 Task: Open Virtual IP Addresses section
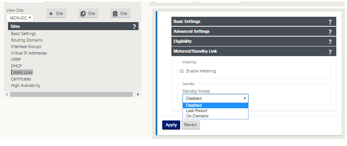29,53
